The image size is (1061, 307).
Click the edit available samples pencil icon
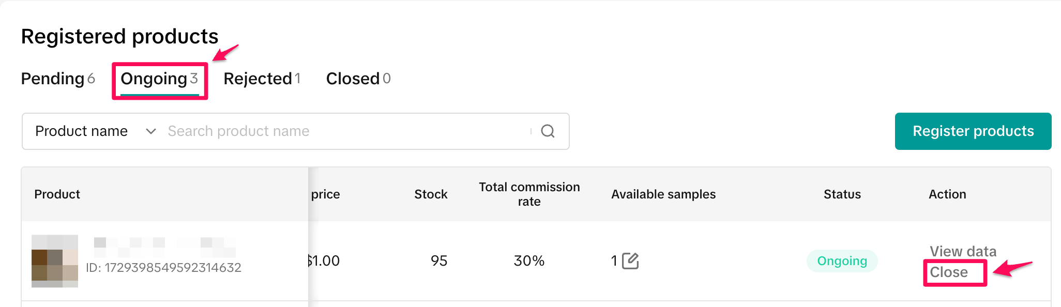630,261
